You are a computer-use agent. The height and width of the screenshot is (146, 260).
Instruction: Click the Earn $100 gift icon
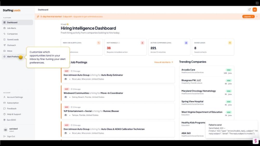4,120
